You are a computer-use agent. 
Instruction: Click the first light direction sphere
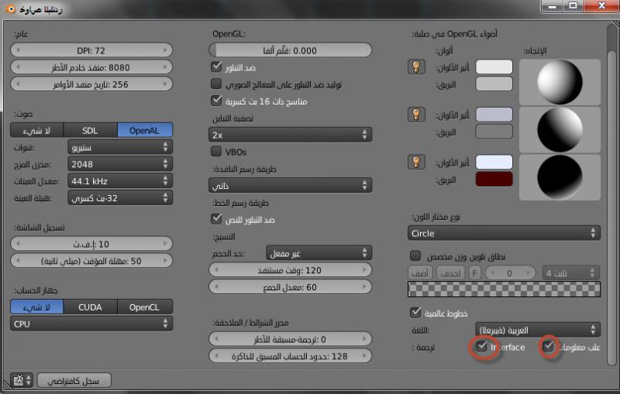pos(560,82)
